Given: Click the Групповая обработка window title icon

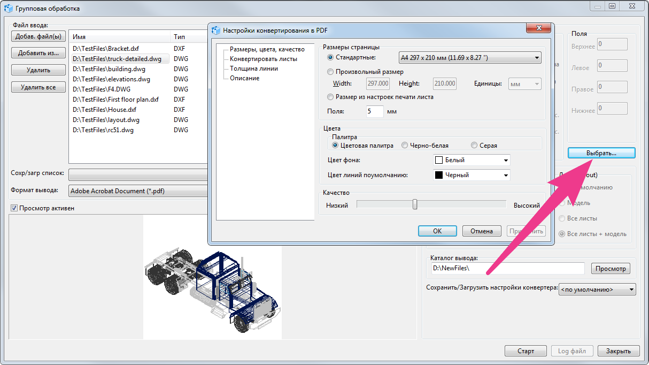Looking at the screenshot, I should tap(8, 9).
